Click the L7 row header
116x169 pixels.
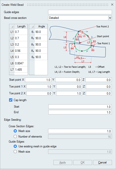[x=12, y=69]
